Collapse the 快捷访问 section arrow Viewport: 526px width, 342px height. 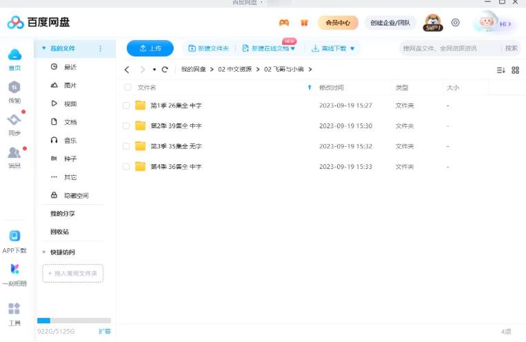43,252
